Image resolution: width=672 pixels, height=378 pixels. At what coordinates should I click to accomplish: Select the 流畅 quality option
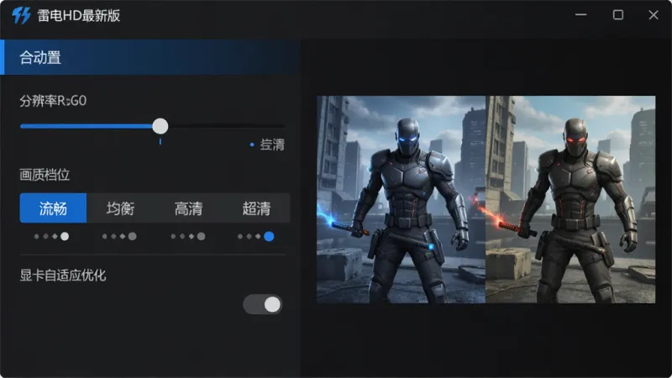coord(53,208)
